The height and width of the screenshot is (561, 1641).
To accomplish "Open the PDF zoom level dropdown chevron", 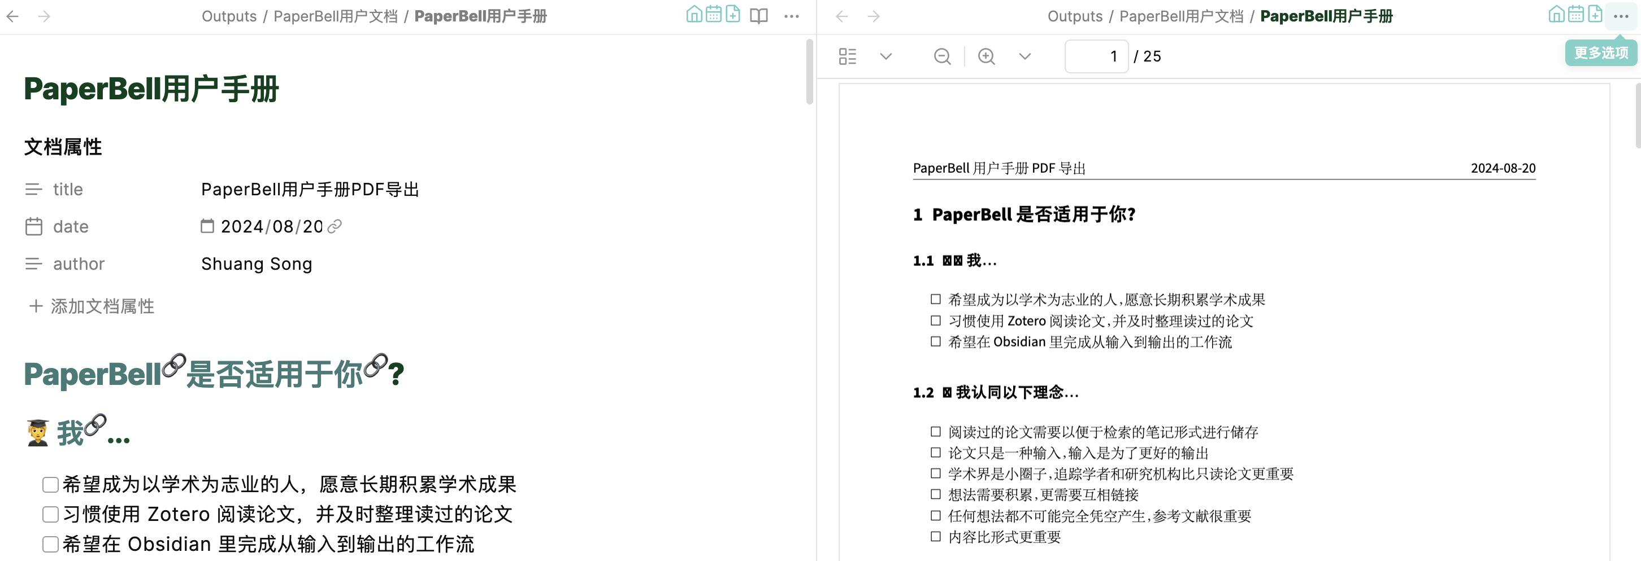I will 1024,56.
